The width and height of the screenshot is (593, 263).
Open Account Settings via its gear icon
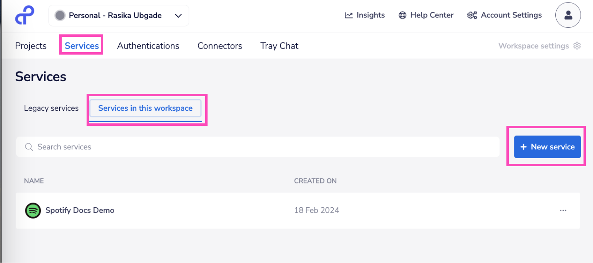pos(472,15)
